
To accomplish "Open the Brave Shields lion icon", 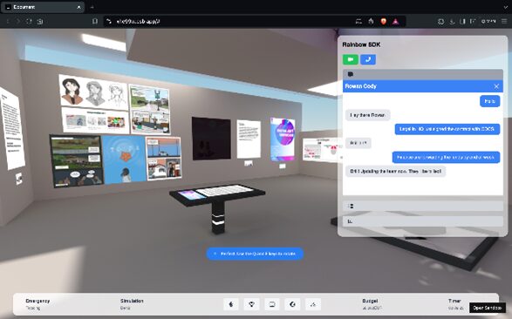I will tap(384, 21).
